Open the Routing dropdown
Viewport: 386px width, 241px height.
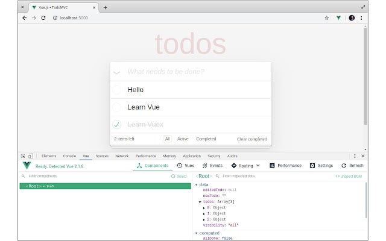(x=245, y=166)
